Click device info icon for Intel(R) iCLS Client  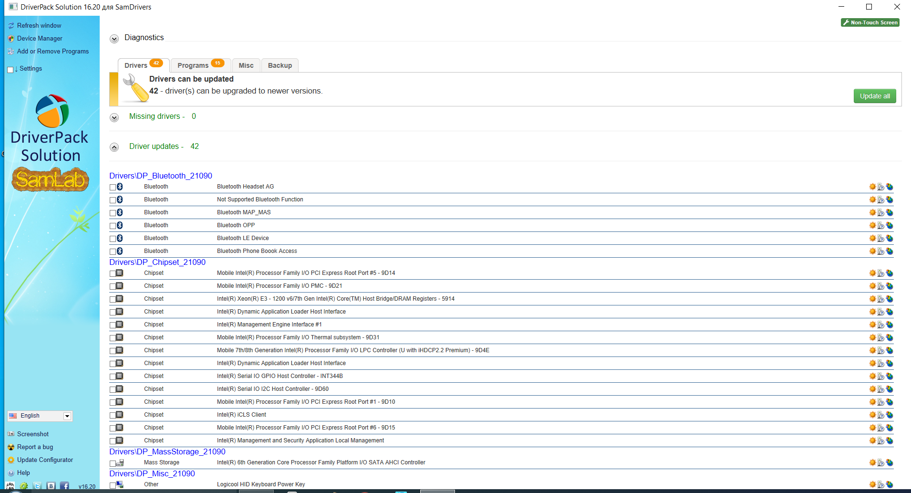coord(881,415)
